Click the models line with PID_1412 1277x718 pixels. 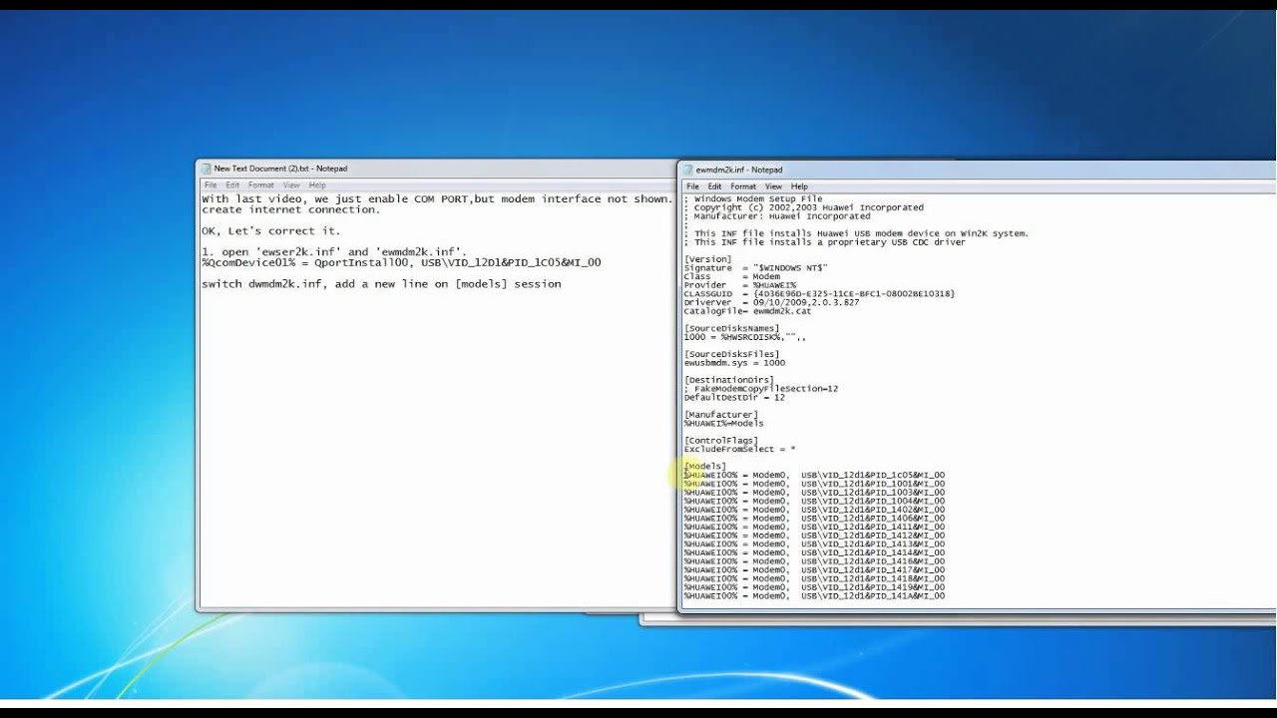click(x=814, y=537)
